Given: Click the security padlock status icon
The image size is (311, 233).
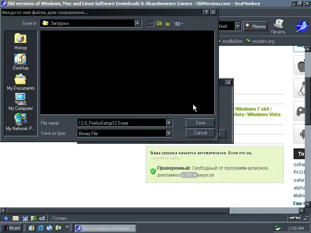Looking at the screenshot, I should click(306, 218).
